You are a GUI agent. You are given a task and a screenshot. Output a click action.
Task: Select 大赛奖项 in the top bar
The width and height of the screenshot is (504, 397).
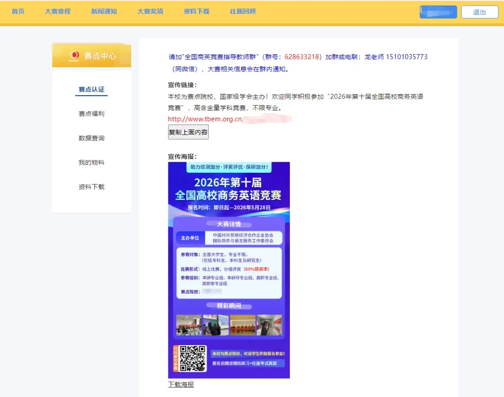pyautogui.click(x=150, y=11)
